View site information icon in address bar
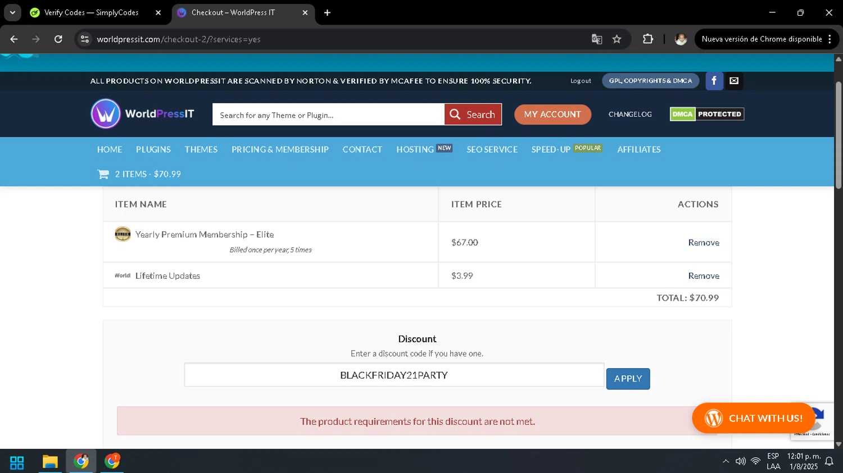 coord(85,39)
